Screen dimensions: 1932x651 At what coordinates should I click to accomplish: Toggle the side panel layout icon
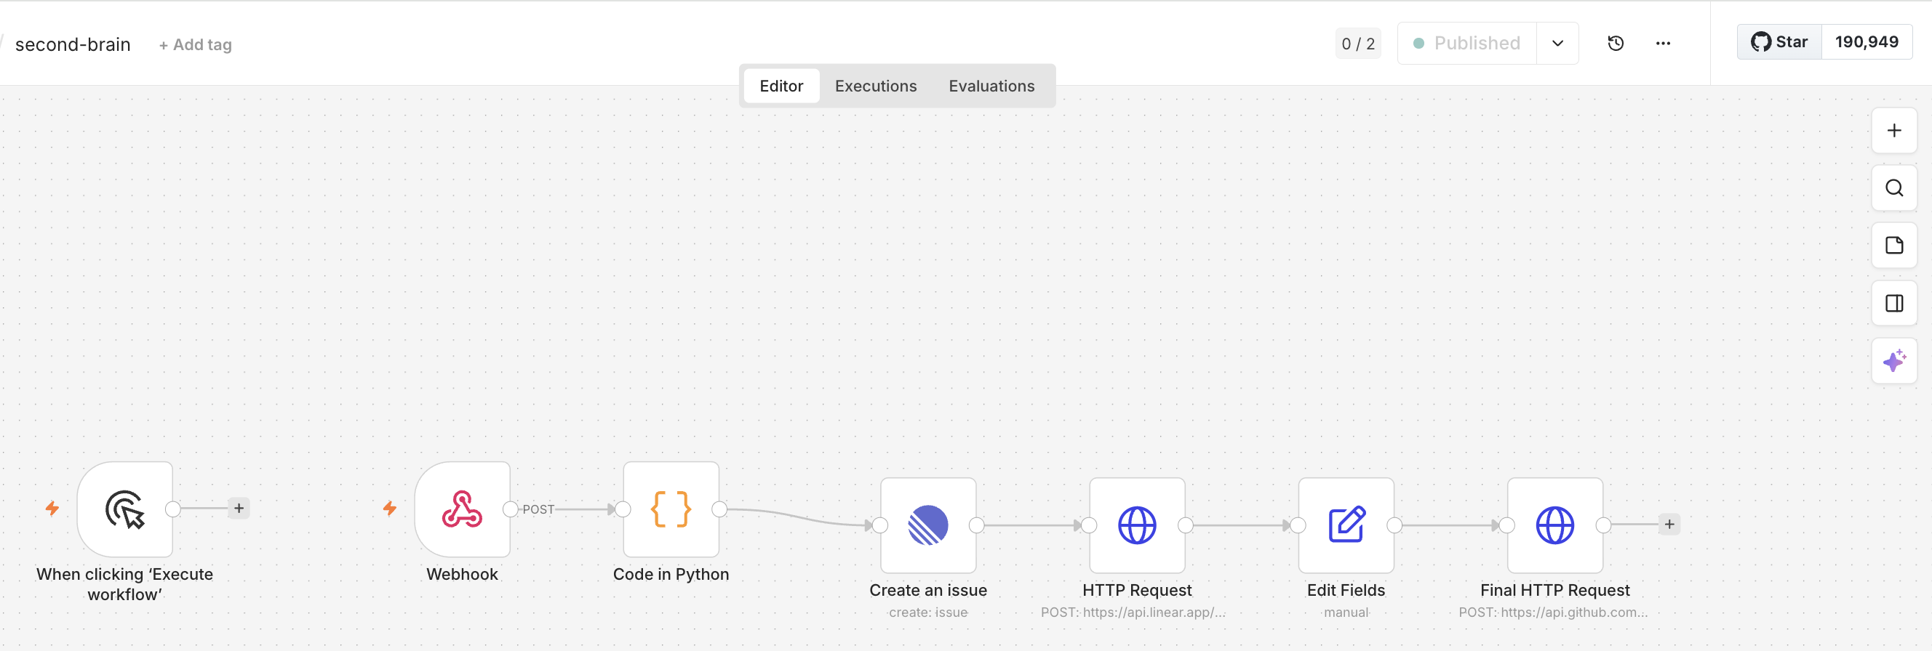tap(1893, 304)
